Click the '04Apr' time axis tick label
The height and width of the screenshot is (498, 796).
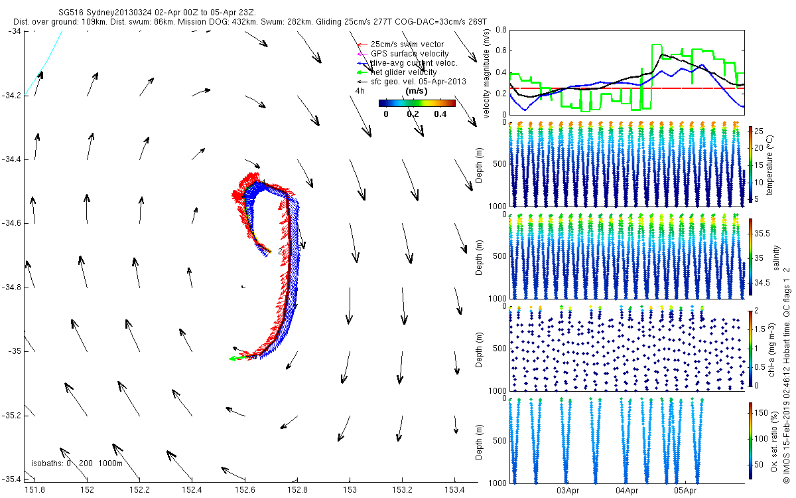click(627, 491)
